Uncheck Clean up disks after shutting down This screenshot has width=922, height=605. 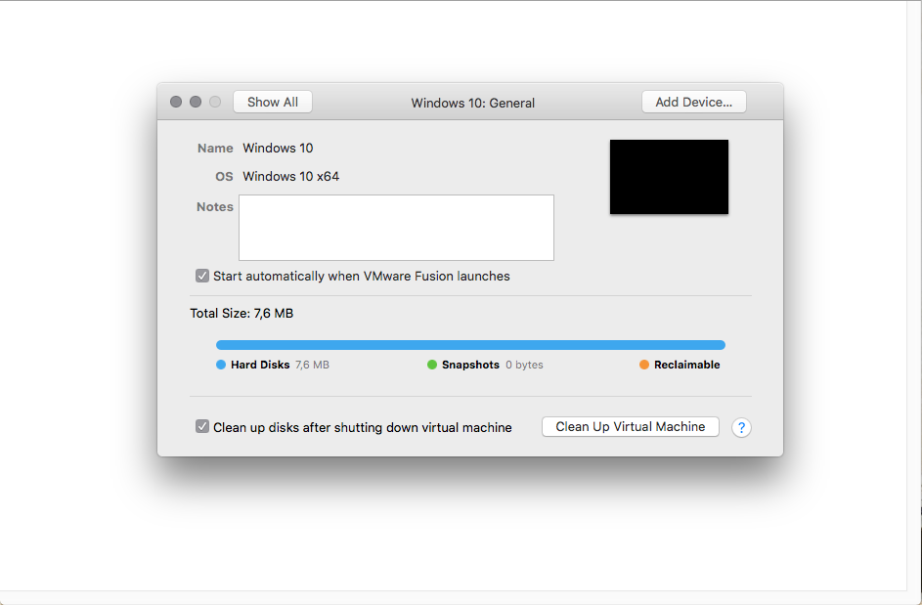click(x=202, y=427)
